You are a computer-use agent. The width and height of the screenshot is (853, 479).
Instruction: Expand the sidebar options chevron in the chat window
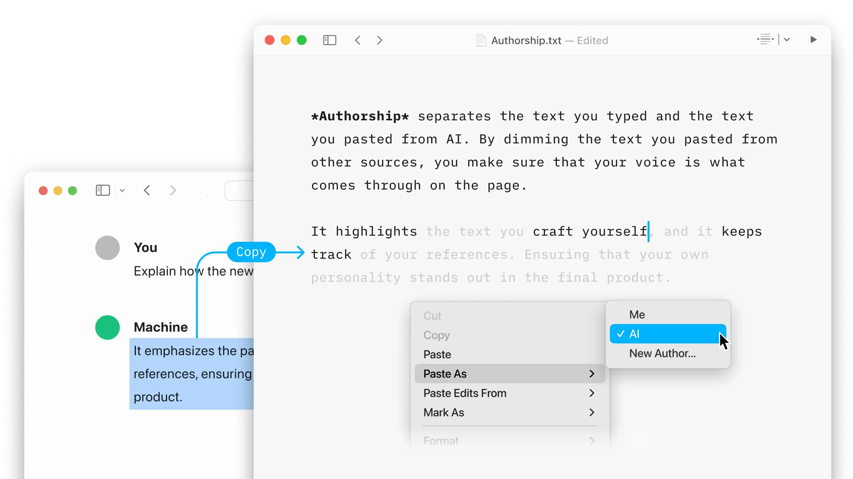coord(122,191)
